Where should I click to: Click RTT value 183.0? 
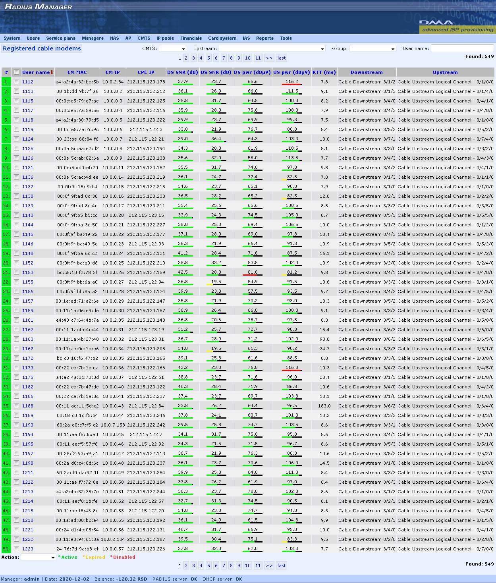coord(324,406)
